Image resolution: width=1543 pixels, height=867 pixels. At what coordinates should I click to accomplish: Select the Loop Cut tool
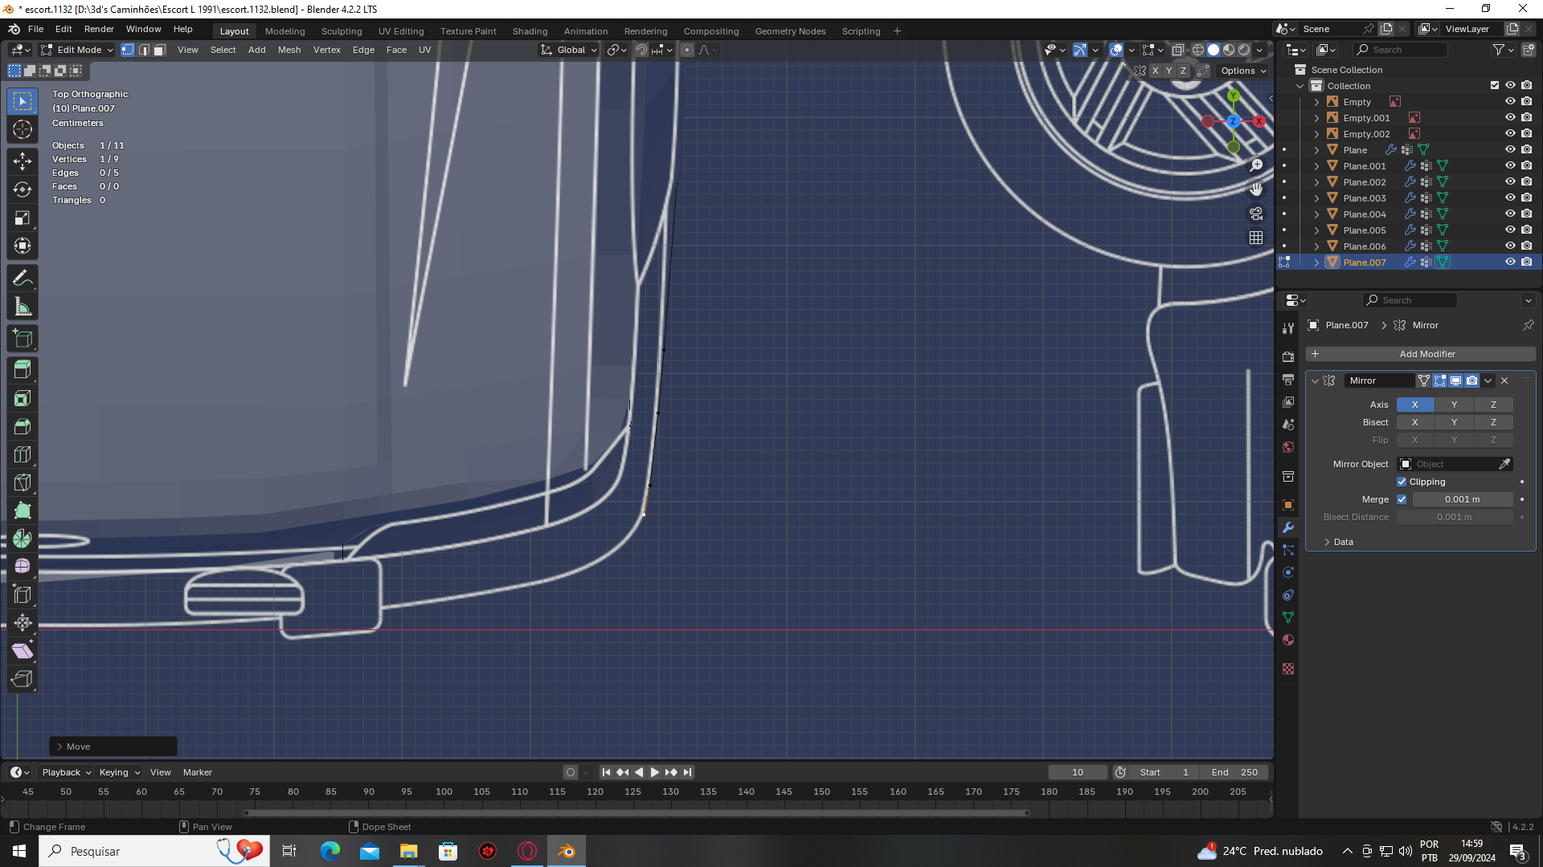(x=23, y=454)
